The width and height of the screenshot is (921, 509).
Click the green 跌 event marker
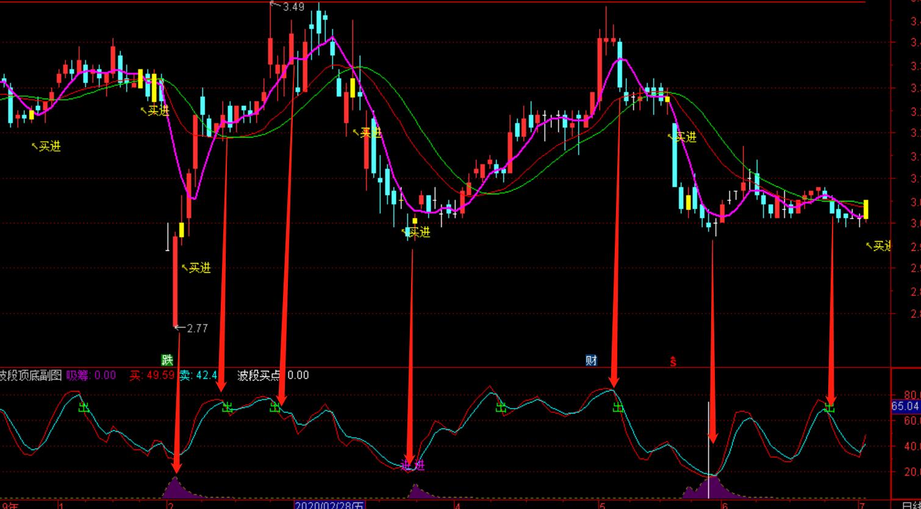pos(167,360)
